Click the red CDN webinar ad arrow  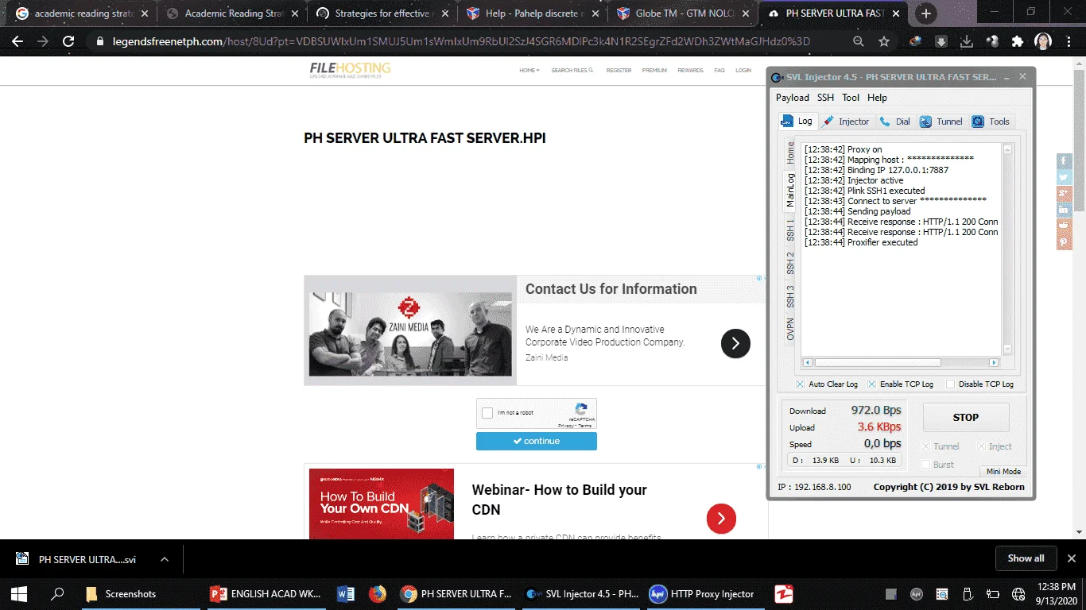(x=721, y=519)
